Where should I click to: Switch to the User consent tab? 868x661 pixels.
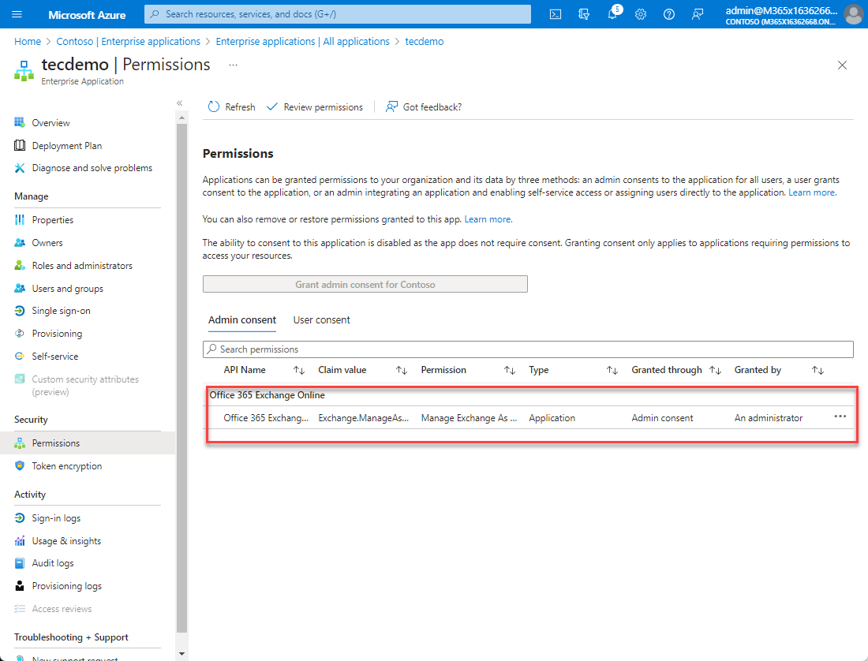[x=321, y=319]
